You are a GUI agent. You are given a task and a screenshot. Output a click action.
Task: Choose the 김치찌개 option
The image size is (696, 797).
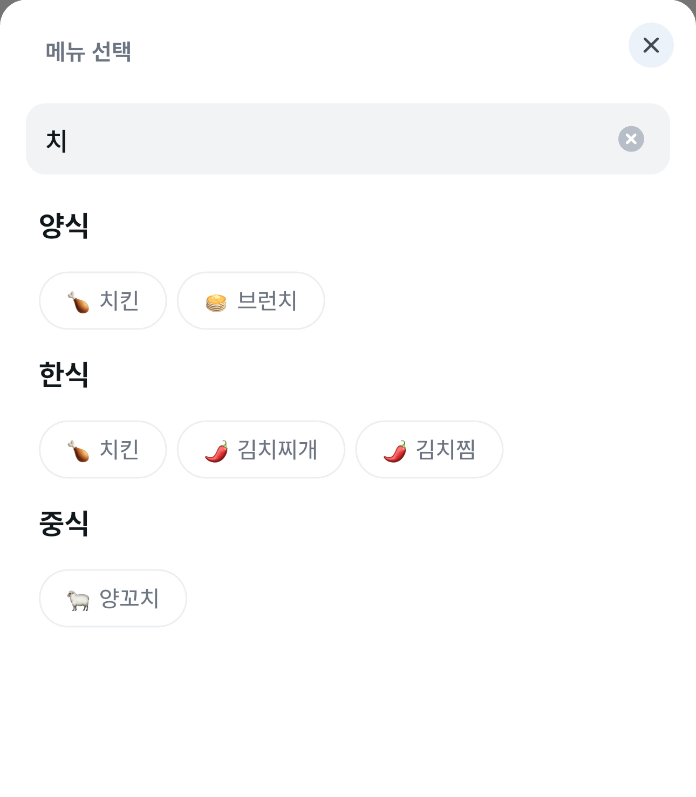tap(261, 450)
